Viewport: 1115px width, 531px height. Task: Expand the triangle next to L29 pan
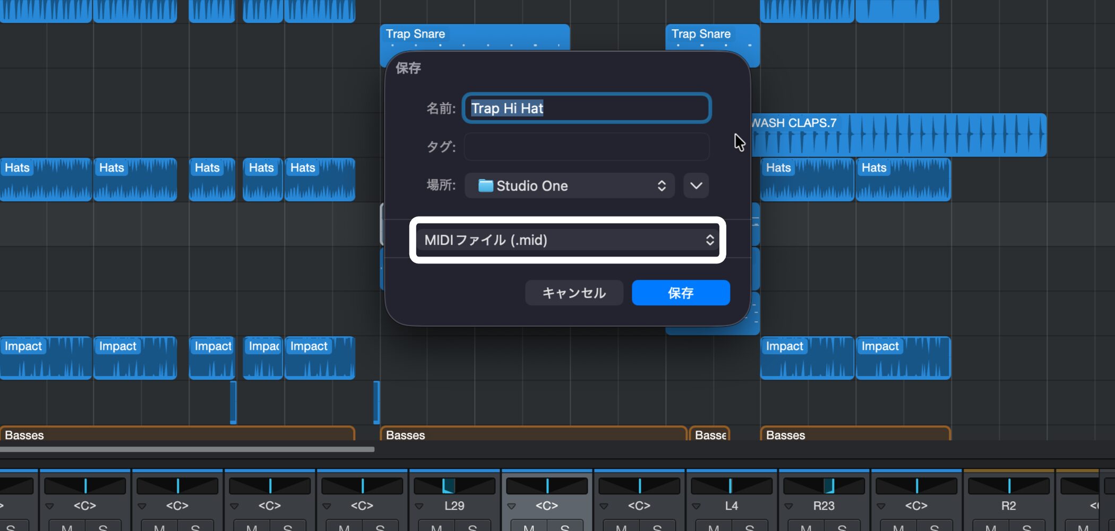click(419, 506)
